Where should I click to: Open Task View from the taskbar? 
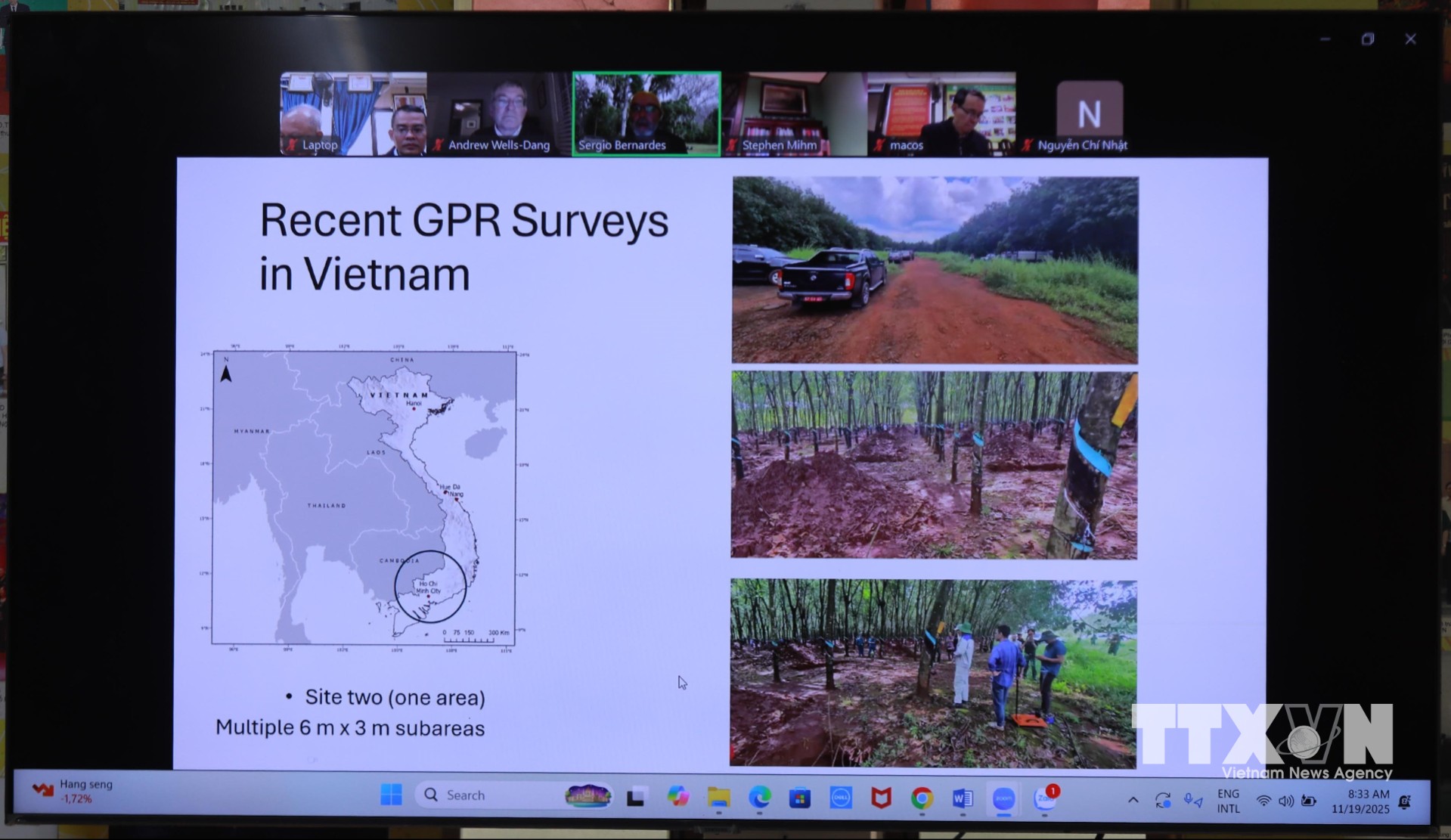click(636, 797)
